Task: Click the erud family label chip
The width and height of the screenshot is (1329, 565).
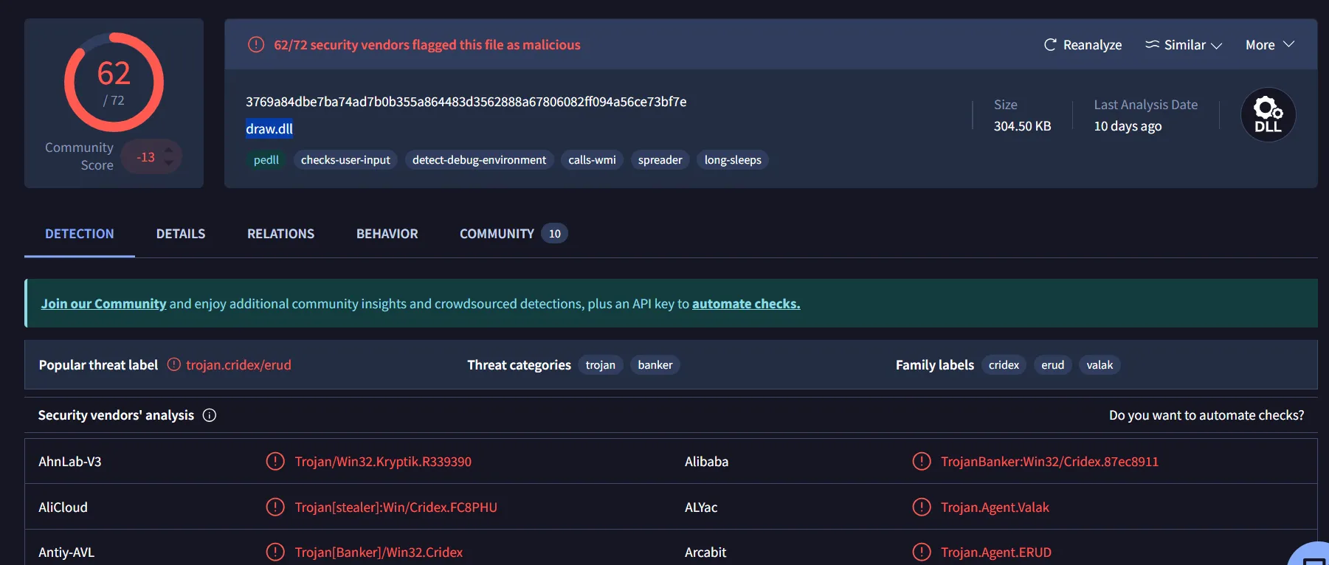Action: coord(1052,365)
